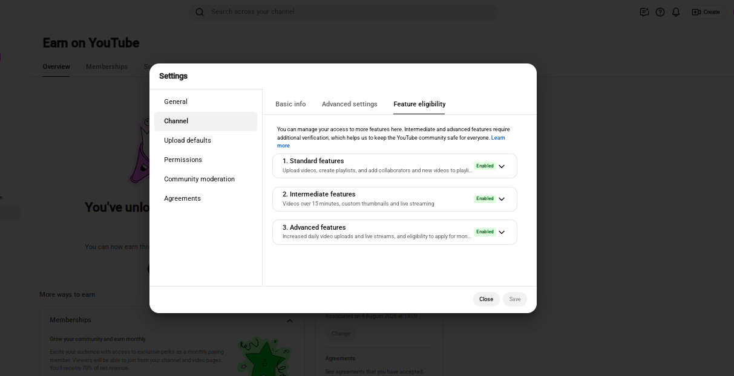Close the Settings dialog
734x376 pixels.
[x=487, y=299]
